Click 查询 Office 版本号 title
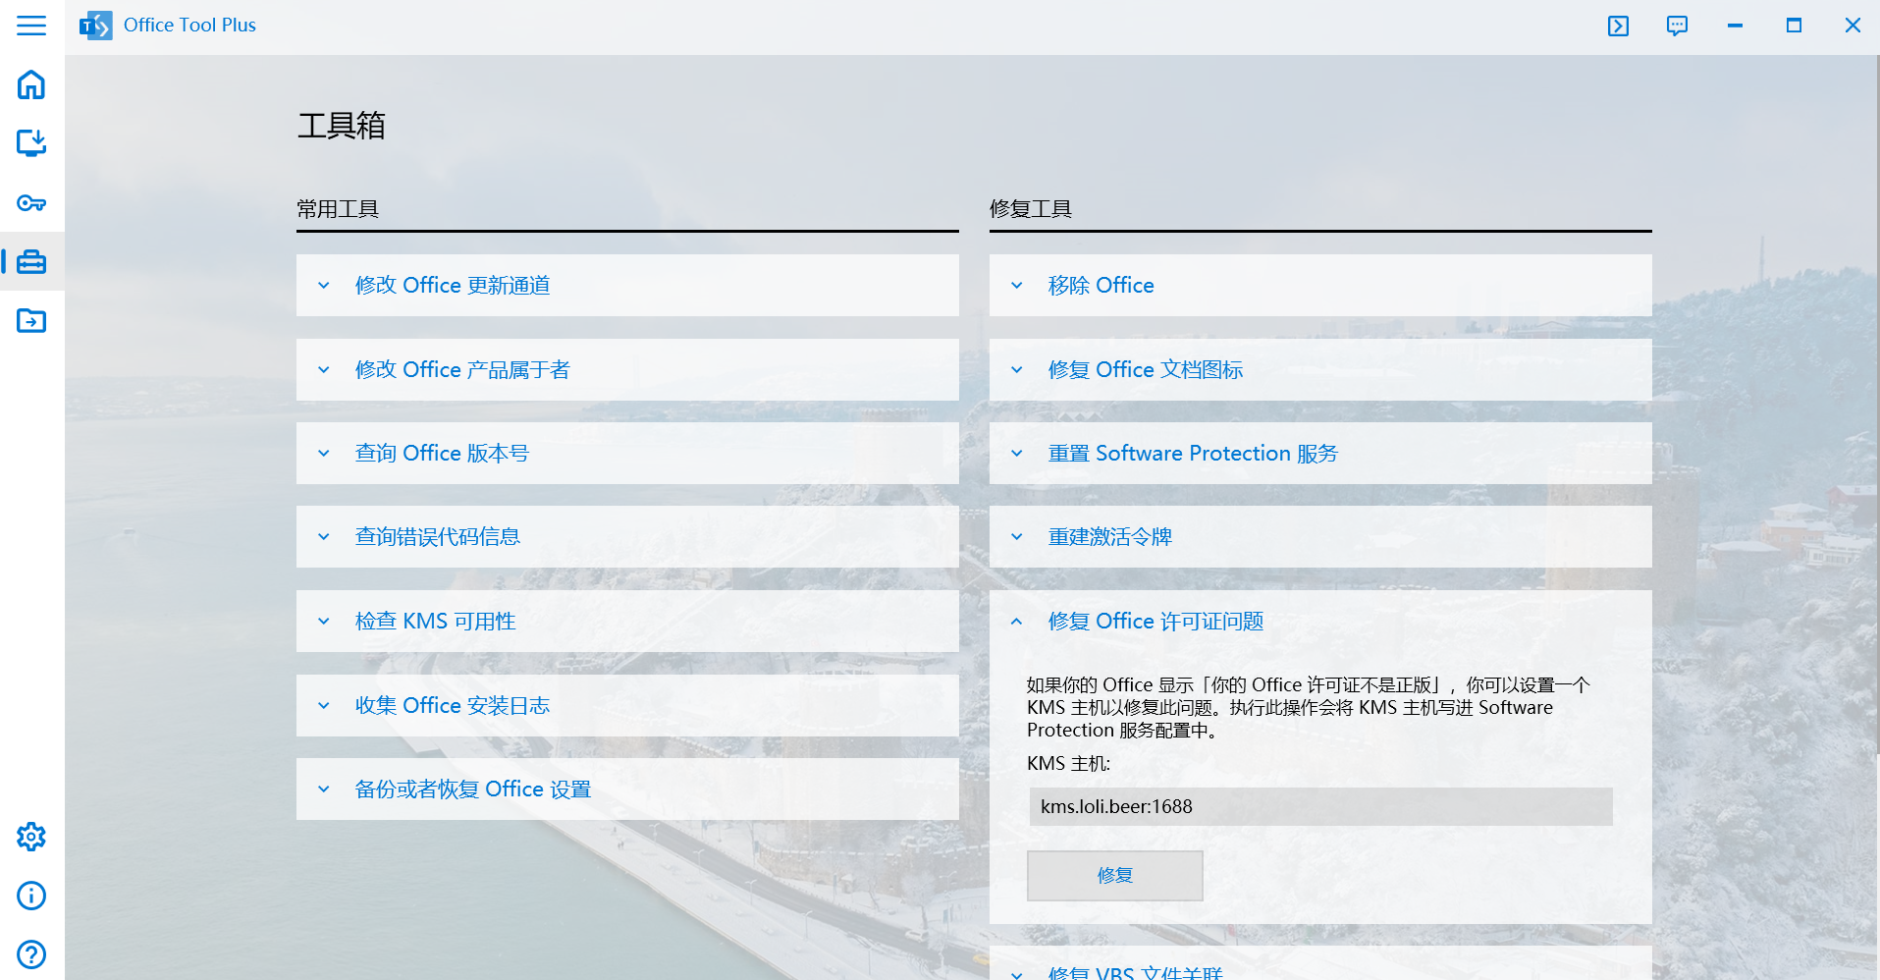Viewport: 1880px width, 980px height. click(x=442, y=454)
